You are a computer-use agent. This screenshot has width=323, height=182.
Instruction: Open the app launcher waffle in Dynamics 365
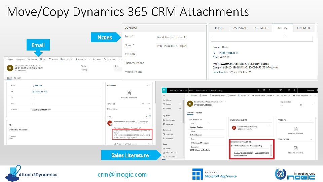[x=164, y=90]
